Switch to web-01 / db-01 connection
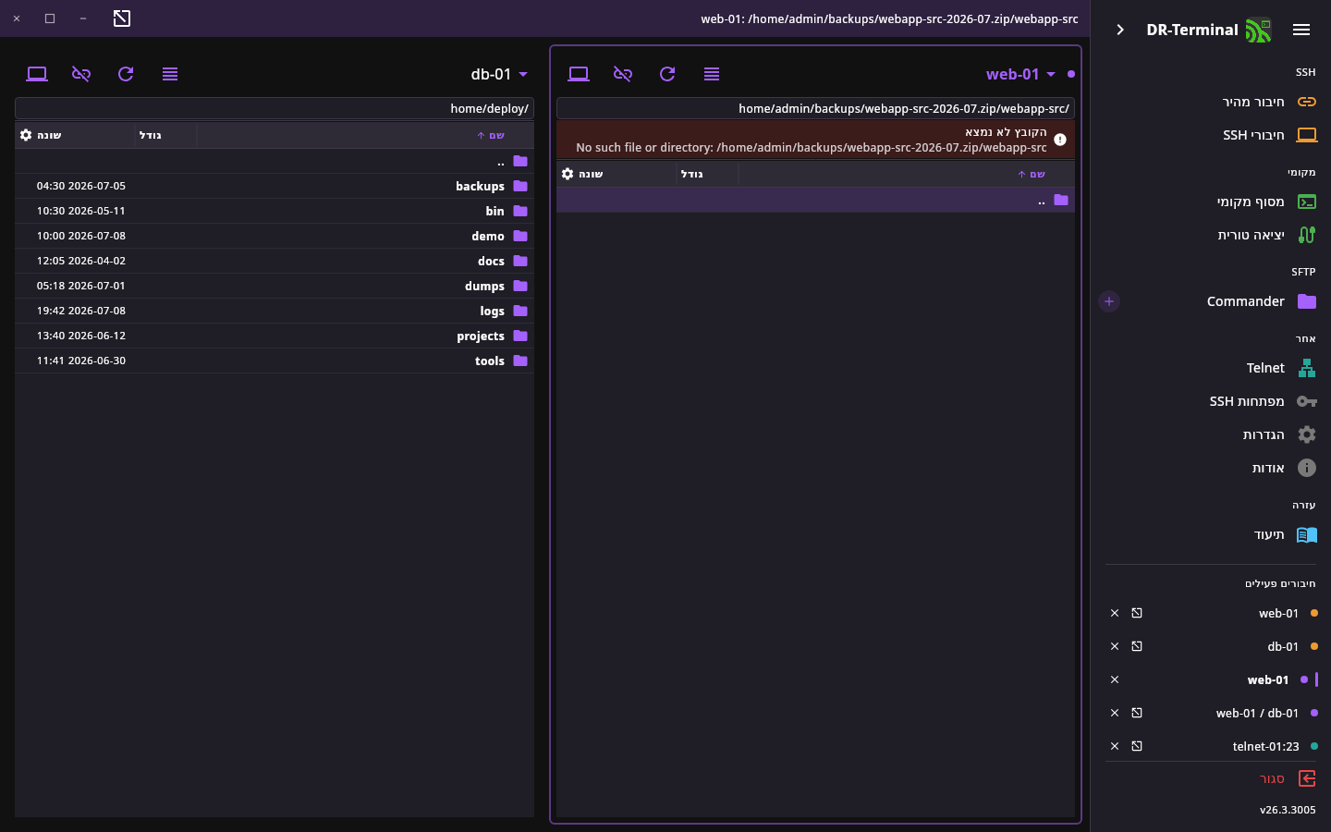The width and height of the screenshot is (1331, 832). pyautogui.click(x=1257, y=713)
